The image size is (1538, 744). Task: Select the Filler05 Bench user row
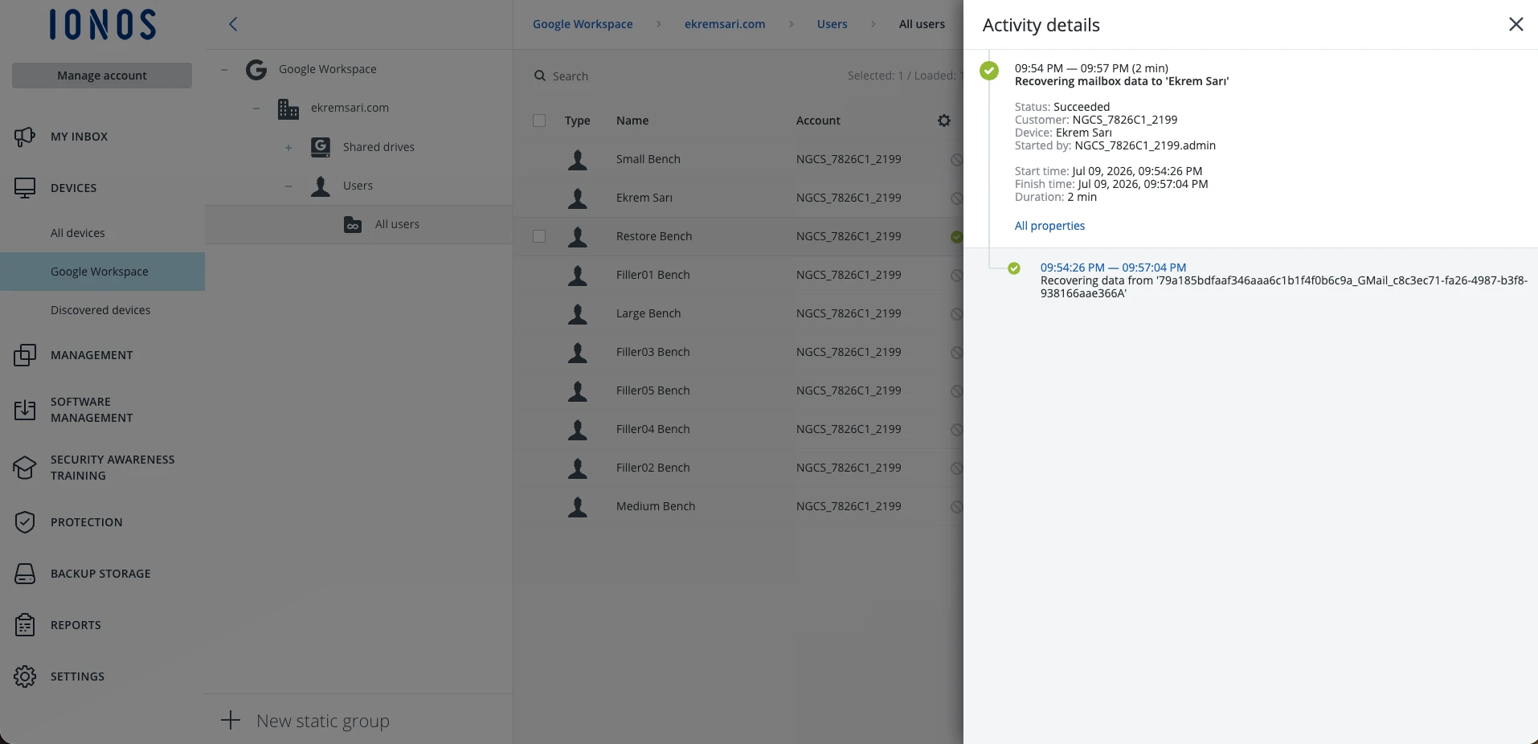738,390
